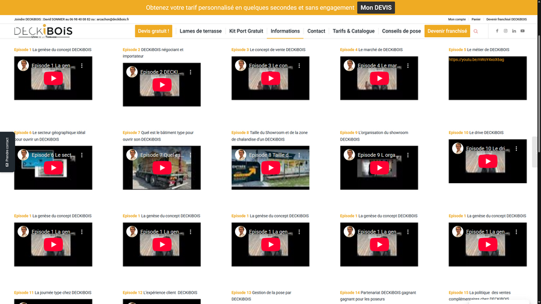
Task: Play the Episode 10 Le drive video
Action: point(488,161)
